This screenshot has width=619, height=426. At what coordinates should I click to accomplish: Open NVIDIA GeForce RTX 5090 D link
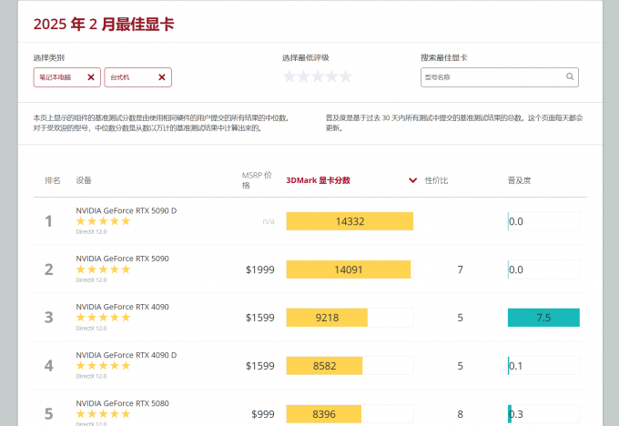pos(126,210)
